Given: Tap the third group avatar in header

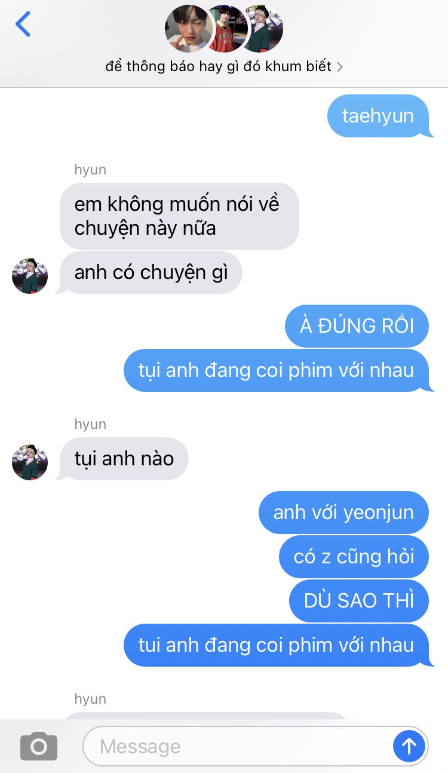Looking at the screenshot, I should point(264,29).
